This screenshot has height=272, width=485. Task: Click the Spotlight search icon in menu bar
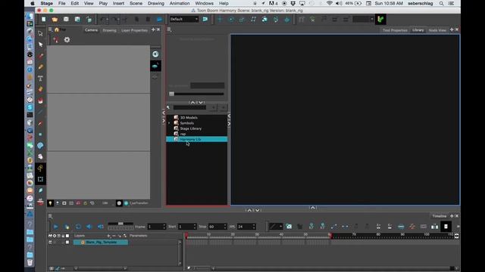(441, 3)
